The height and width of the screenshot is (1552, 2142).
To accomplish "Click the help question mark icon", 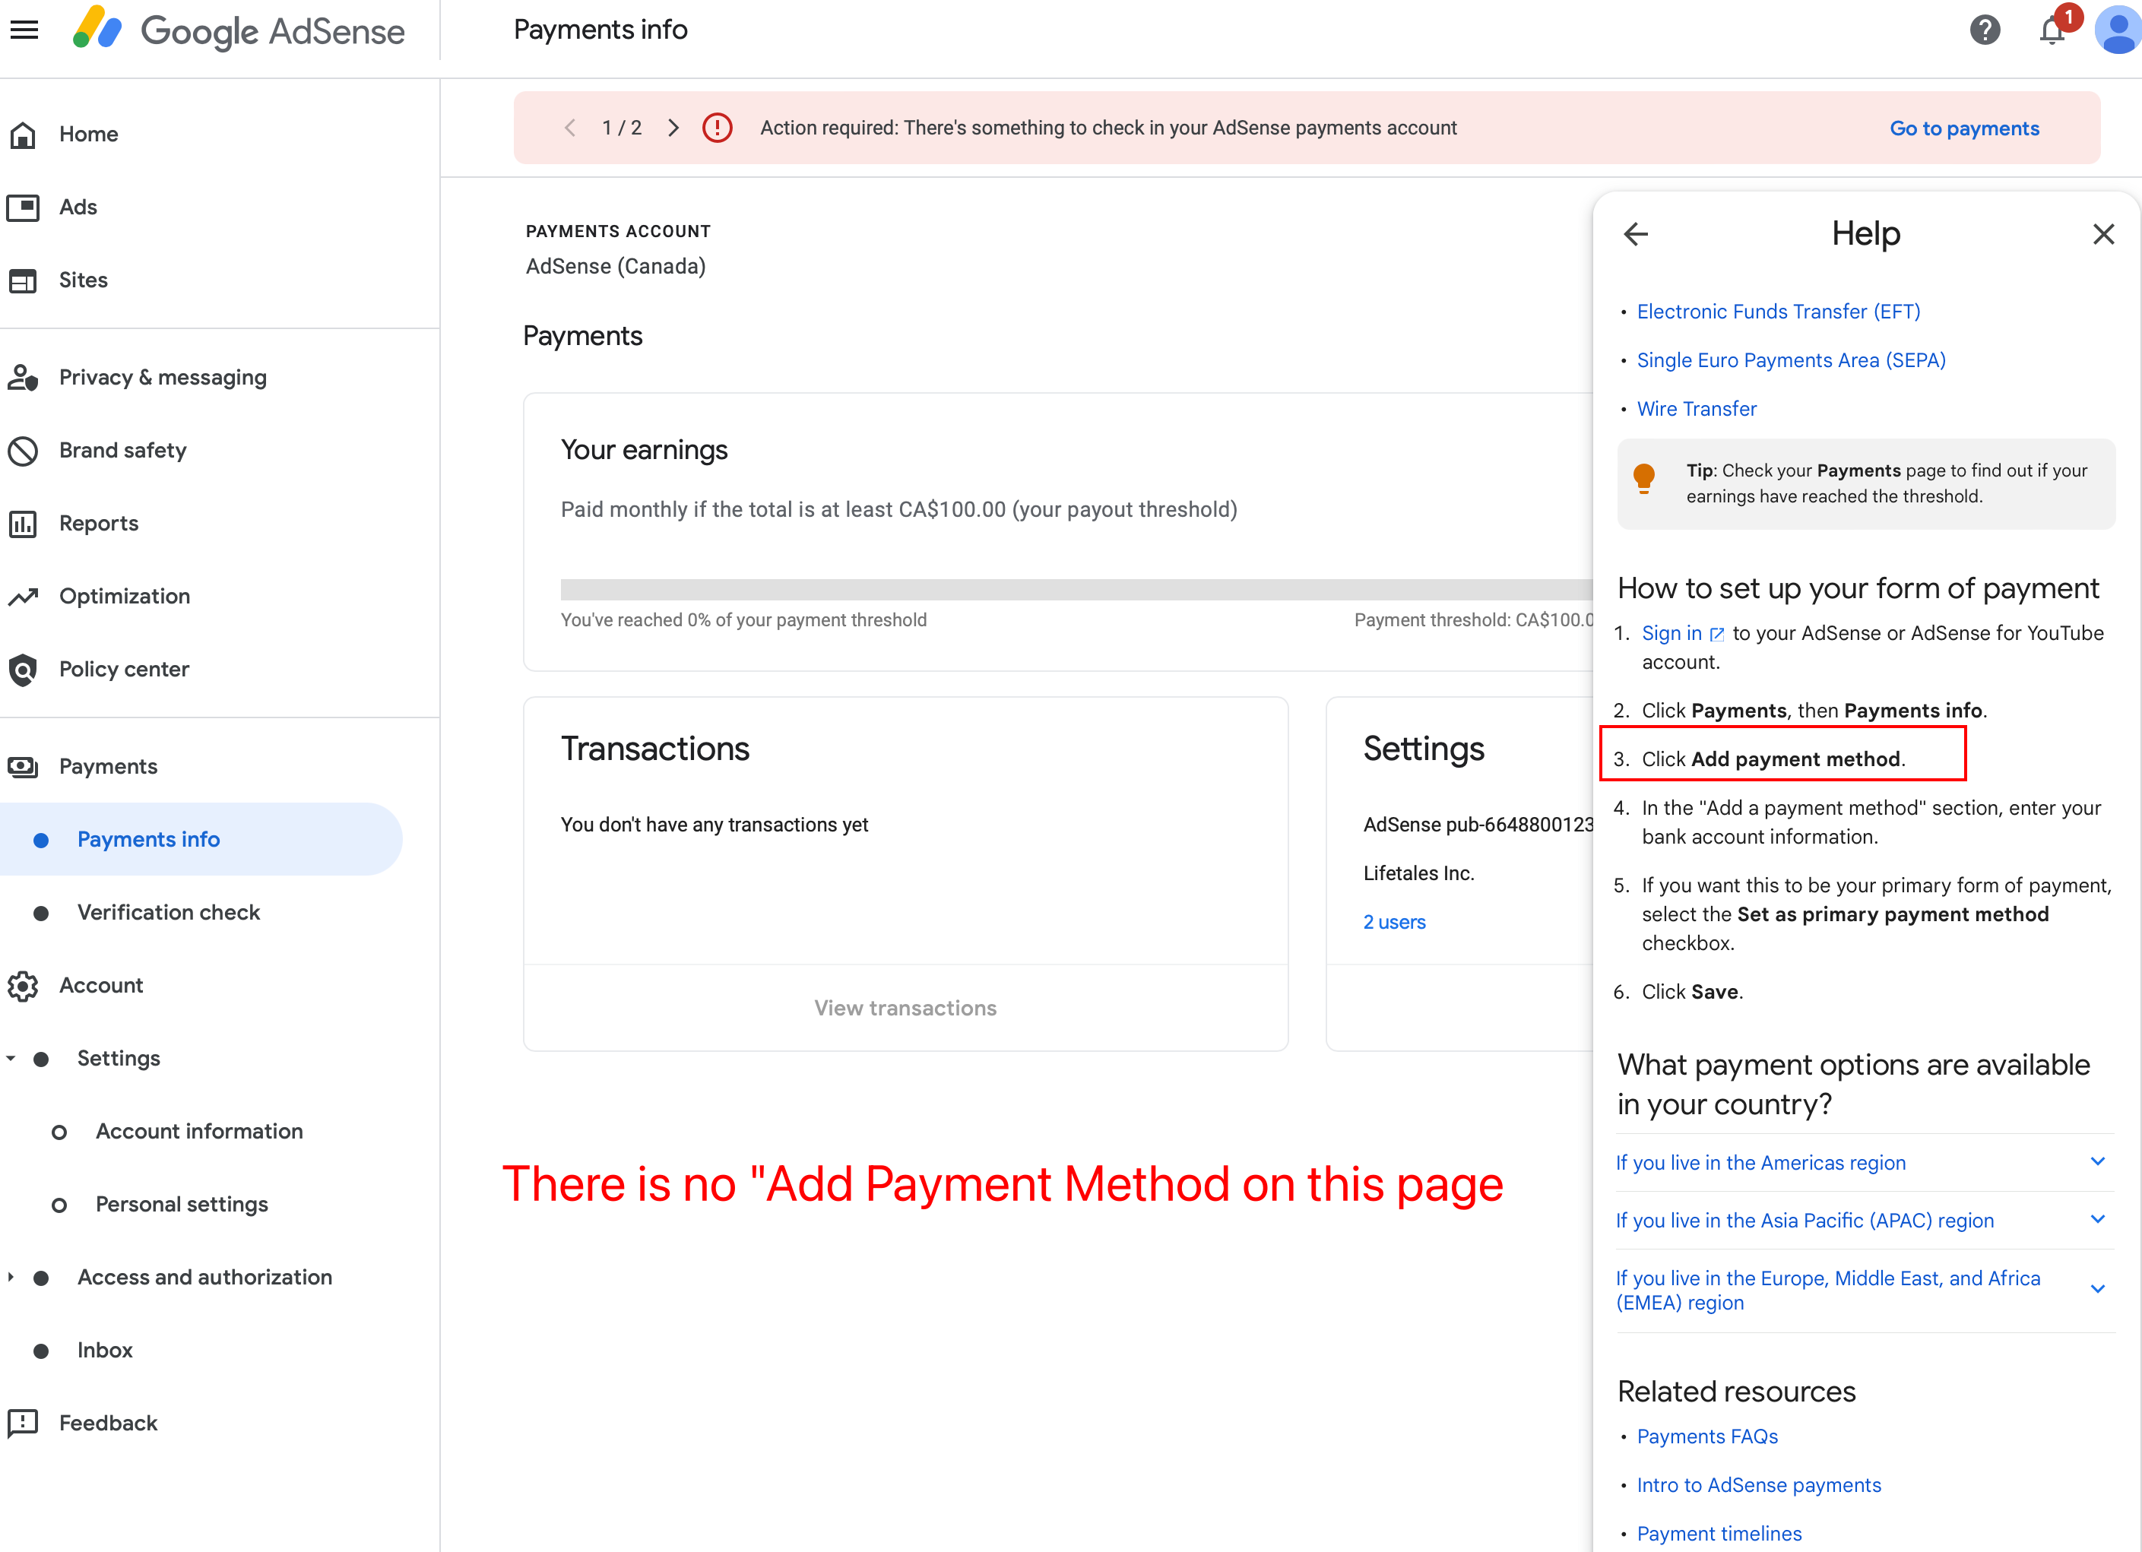I will [1985, 30].
